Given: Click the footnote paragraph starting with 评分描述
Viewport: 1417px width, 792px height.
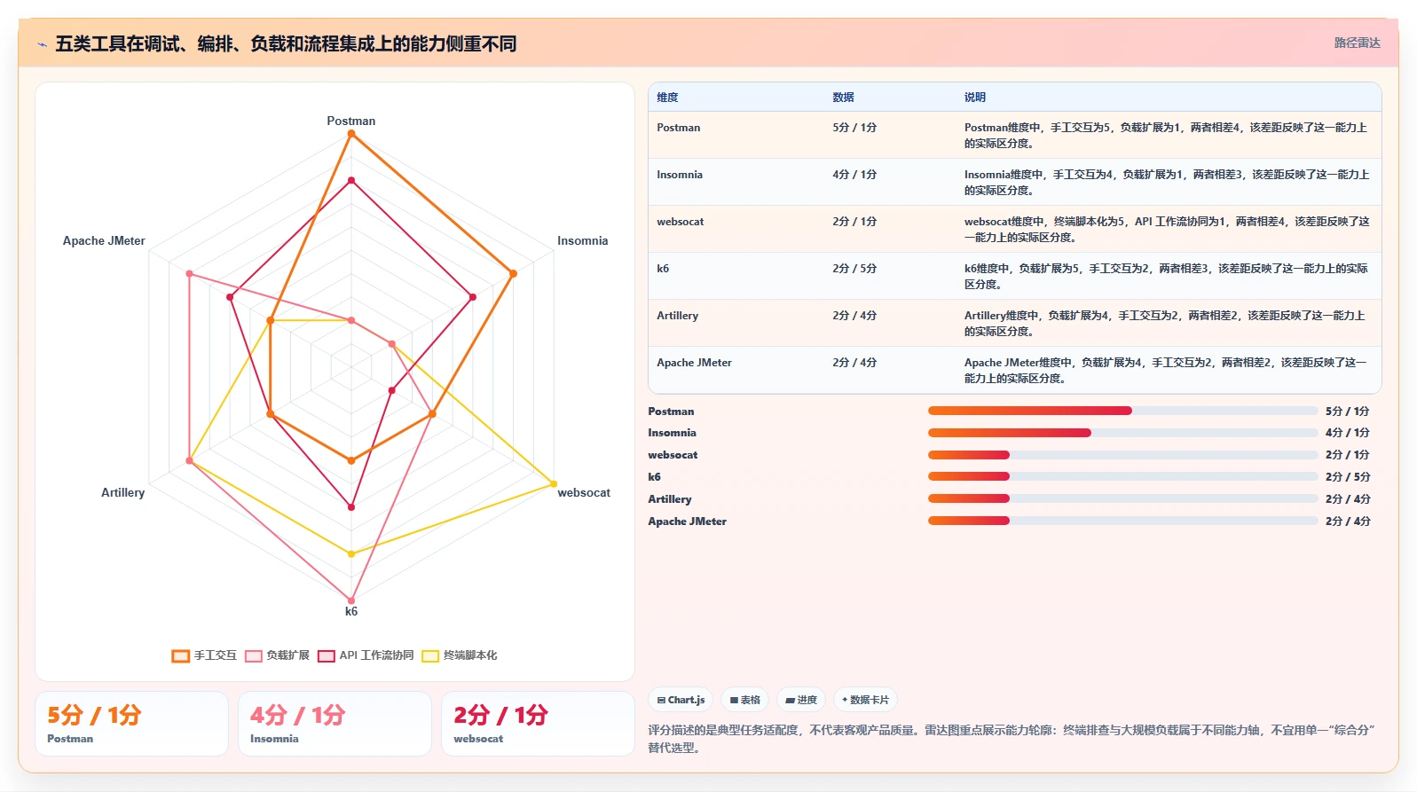Looking at the screenshot, I should [1012, 739].
